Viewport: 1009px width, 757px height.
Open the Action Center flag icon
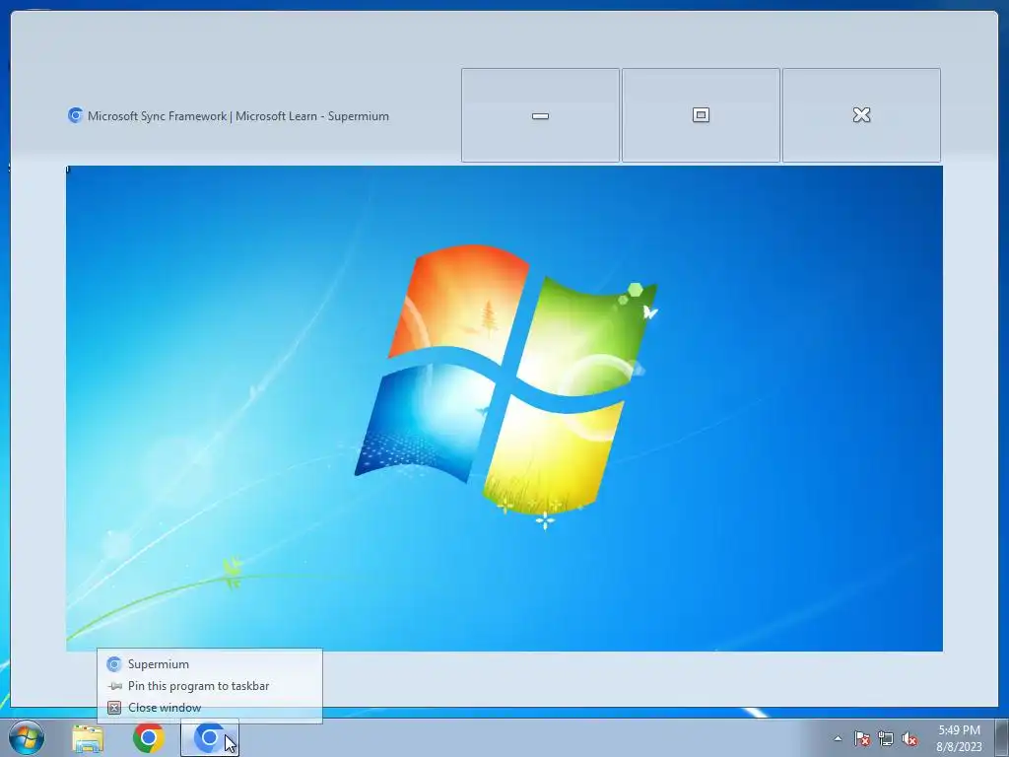(861, 738)
